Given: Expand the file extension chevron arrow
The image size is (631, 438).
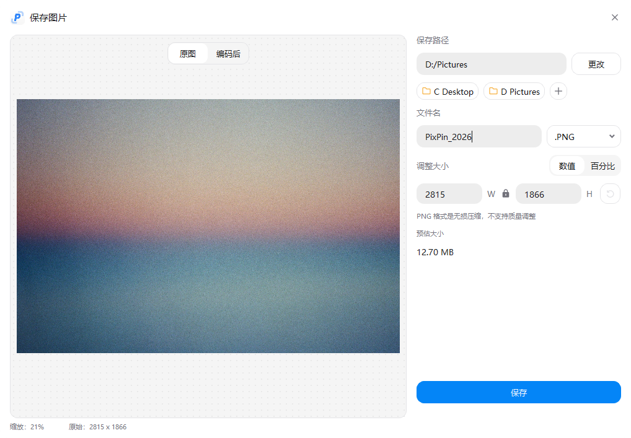Looking at the screenshot, I should pyautogui.click(x=613, y=136).
